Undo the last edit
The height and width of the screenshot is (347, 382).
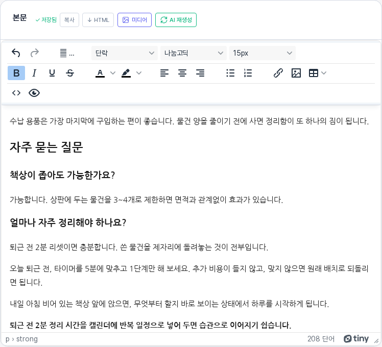16,53
